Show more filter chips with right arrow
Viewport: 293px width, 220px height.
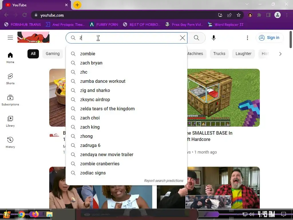(280, 54)
